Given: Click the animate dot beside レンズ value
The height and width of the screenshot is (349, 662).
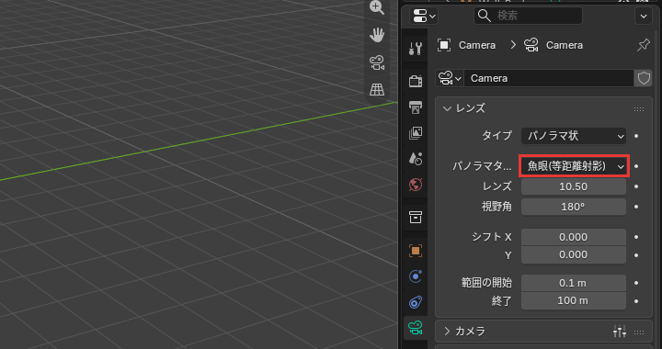Looking at the screenshot, I should click(636, 186).
